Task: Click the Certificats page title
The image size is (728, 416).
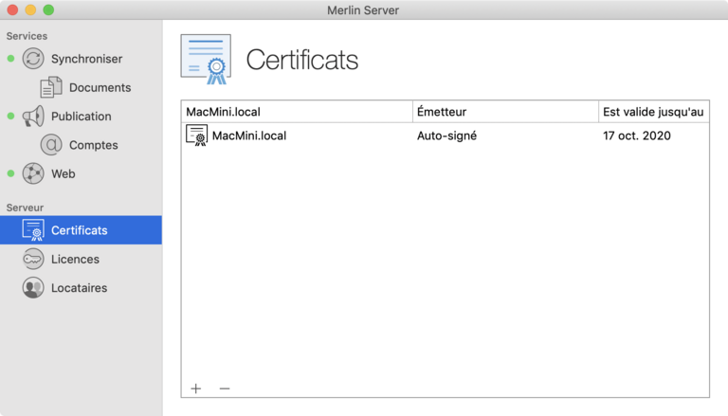Action: pos(302,60)
